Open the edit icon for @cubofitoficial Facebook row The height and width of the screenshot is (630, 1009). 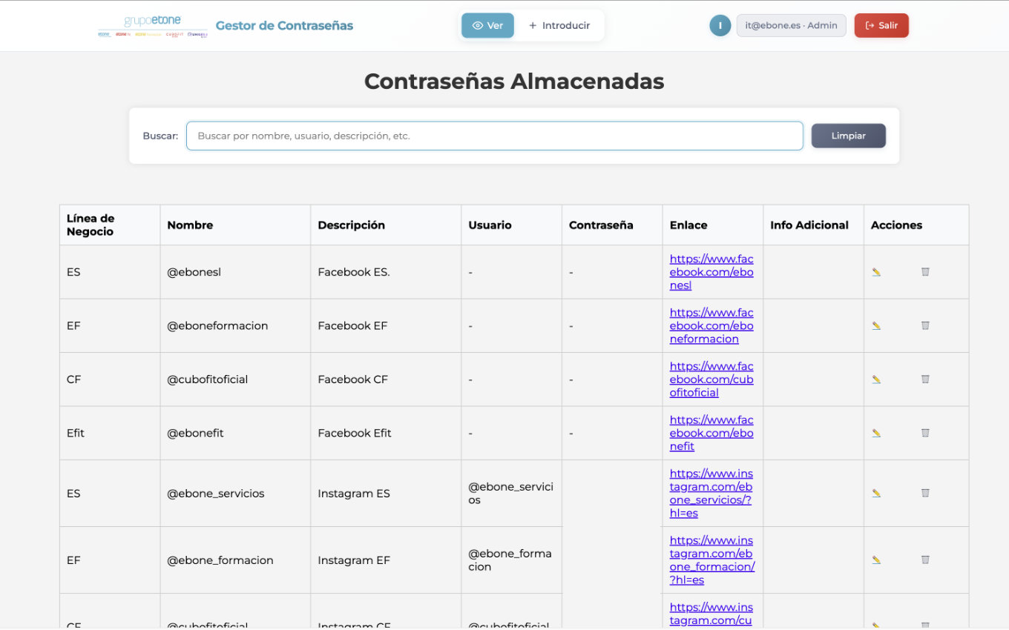point(876,379)
